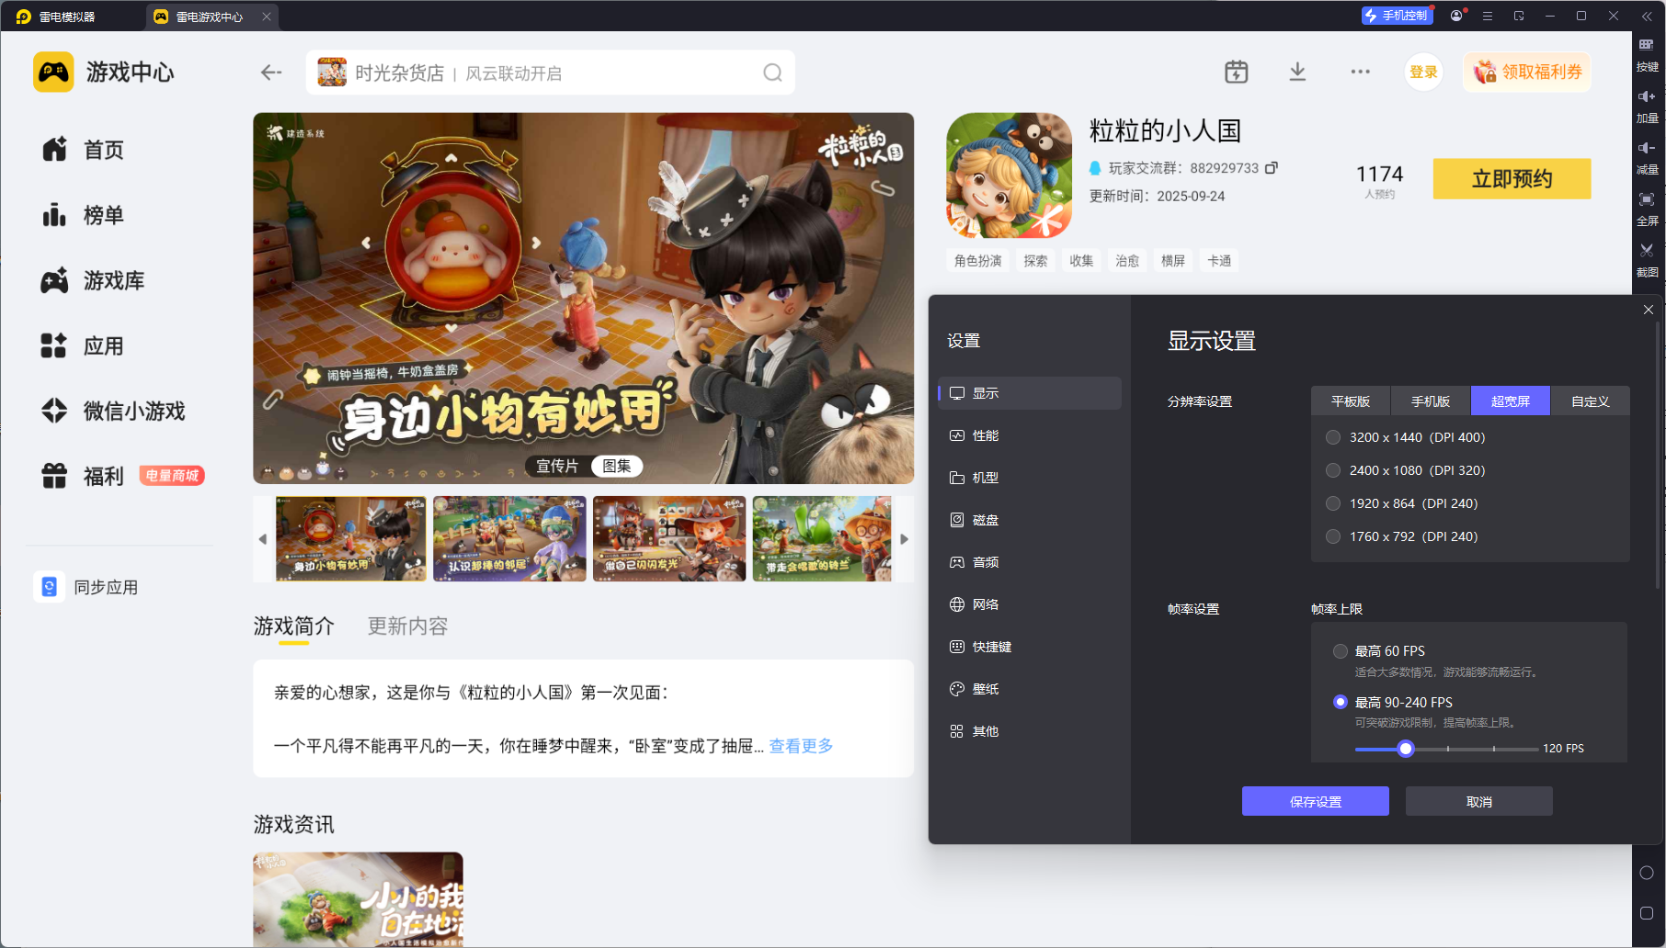1666x948 pixels.
Task: Open 网络 network settings
Action: [1030, 604]
